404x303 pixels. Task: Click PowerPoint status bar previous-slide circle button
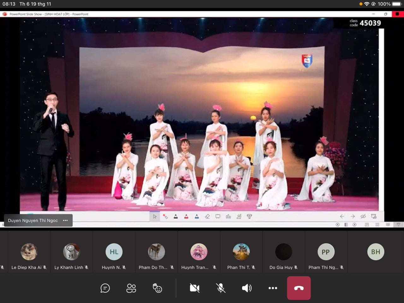pos(337,225)
